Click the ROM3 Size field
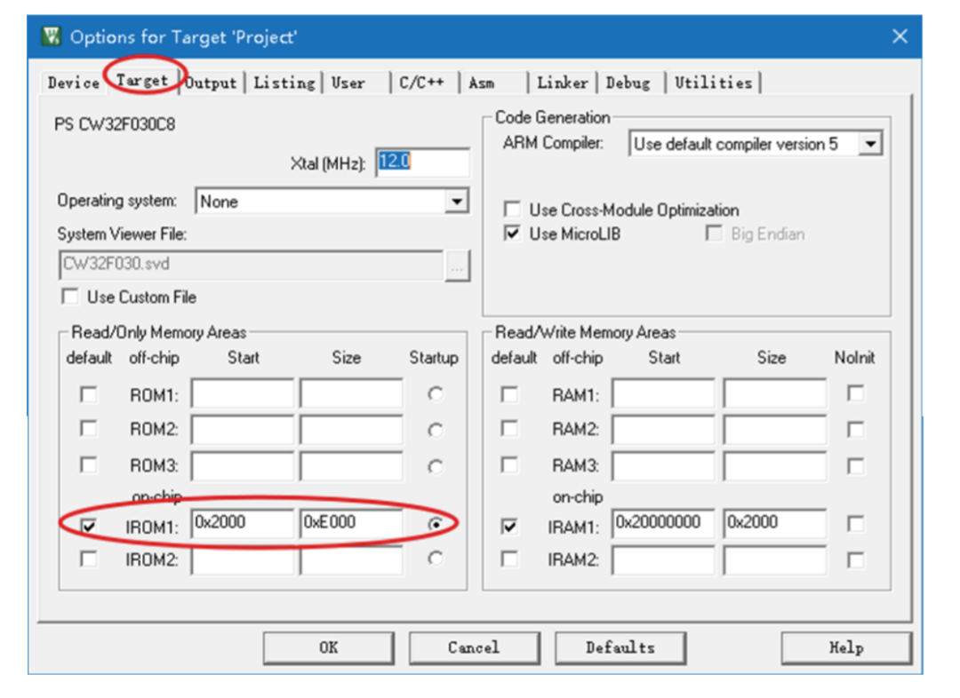Viewport: 960px width, 698px height. click(351, 466)
